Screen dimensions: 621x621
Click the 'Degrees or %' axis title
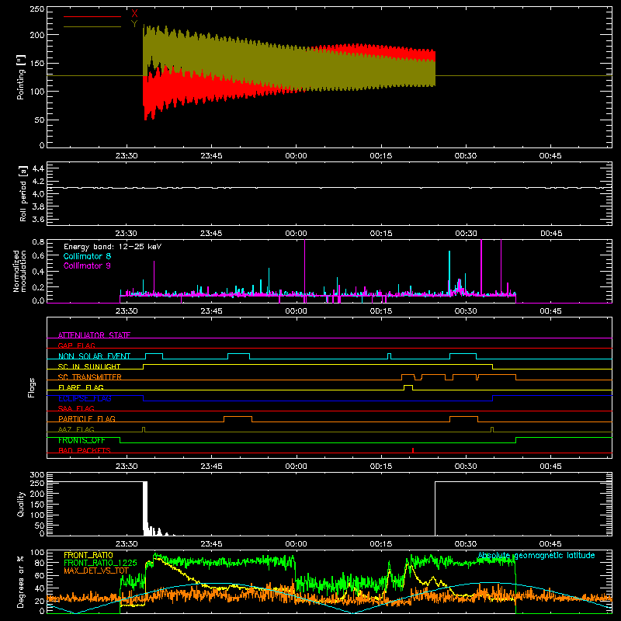click(21, 581)
